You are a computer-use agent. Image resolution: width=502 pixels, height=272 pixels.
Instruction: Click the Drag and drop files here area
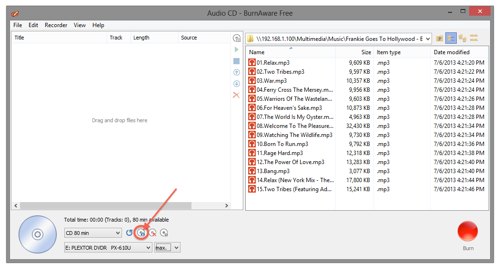tap(120, 120)
